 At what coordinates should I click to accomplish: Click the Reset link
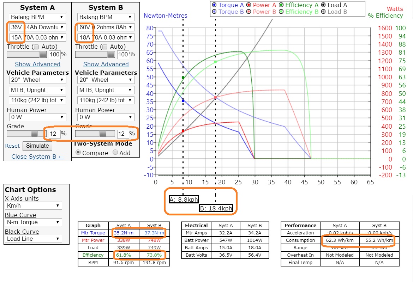pyautogui.click(x=12, y=146)
